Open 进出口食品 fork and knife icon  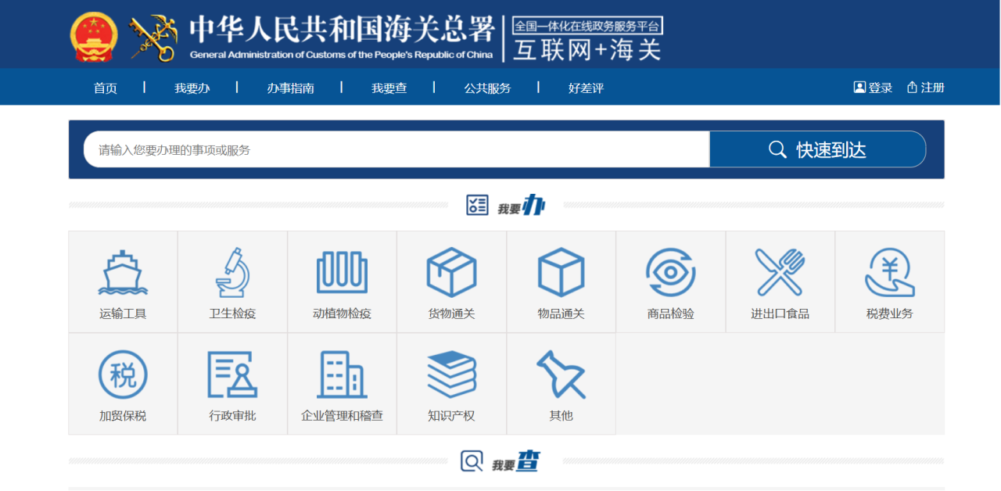780,273
